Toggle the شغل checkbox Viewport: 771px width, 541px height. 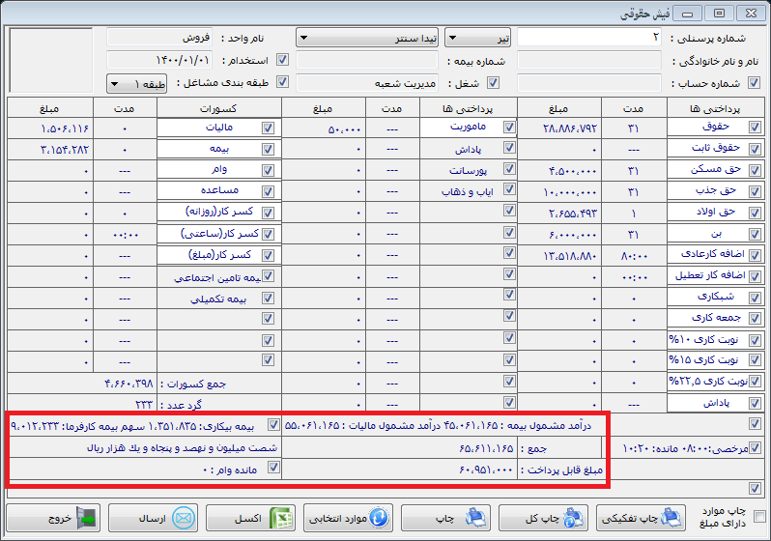tap(493, 83)
